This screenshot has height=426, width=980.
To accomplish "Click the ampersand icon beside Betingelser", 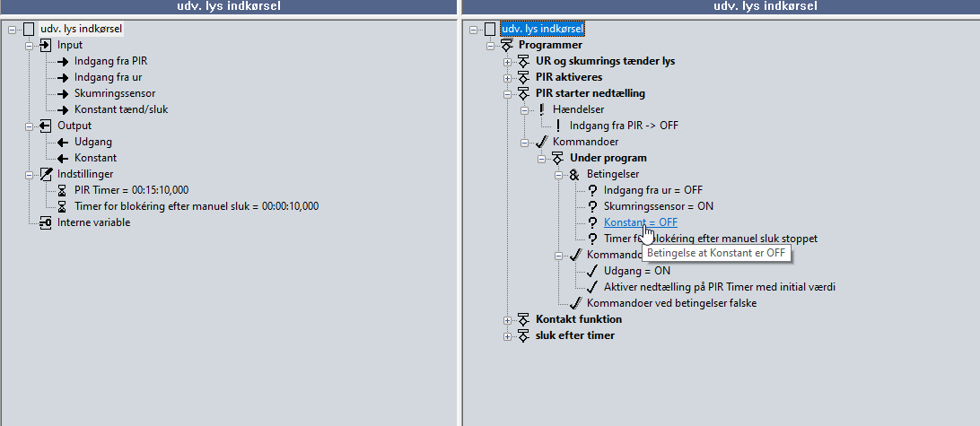I will click(x=574, y=174).
